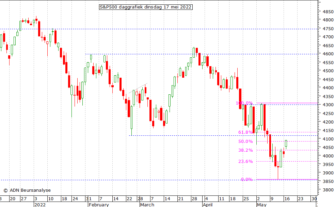Pick the February 22 date label
Image resolution: width=335 pixels, height=207 pixels.
[x=129, y=199]
